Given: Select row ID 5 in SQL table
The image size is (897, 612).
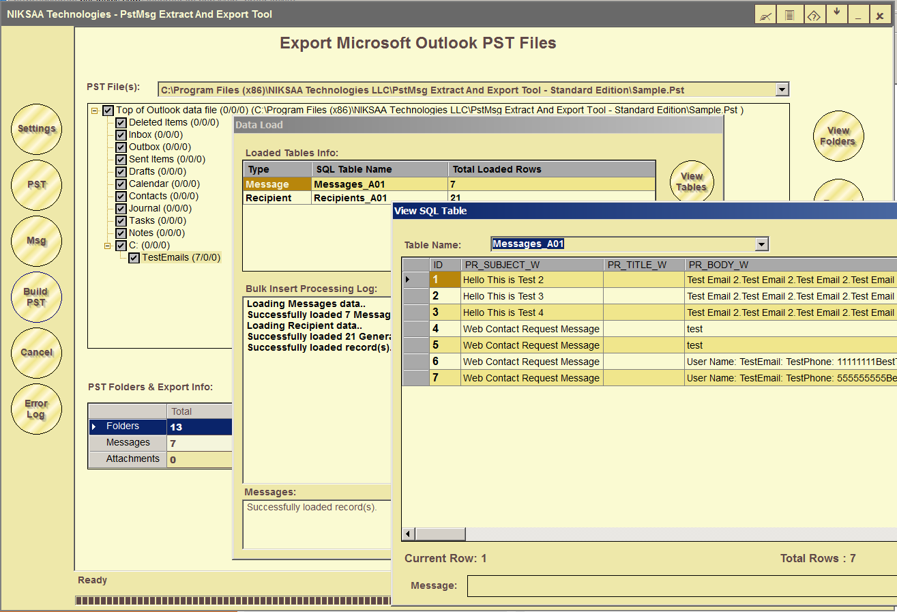Looking at the screenshot, I should [x=445, y=345].
